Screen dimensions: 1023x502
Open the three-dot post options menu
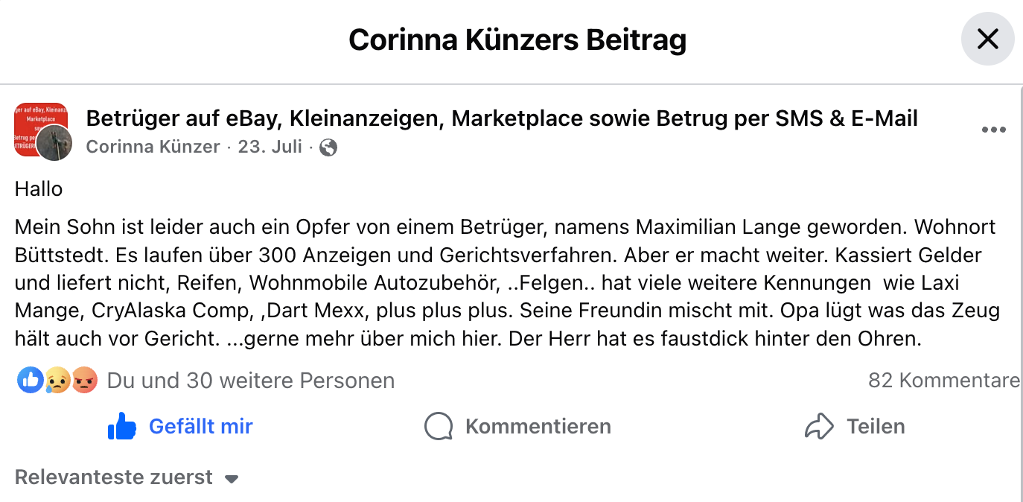[993, 130]
